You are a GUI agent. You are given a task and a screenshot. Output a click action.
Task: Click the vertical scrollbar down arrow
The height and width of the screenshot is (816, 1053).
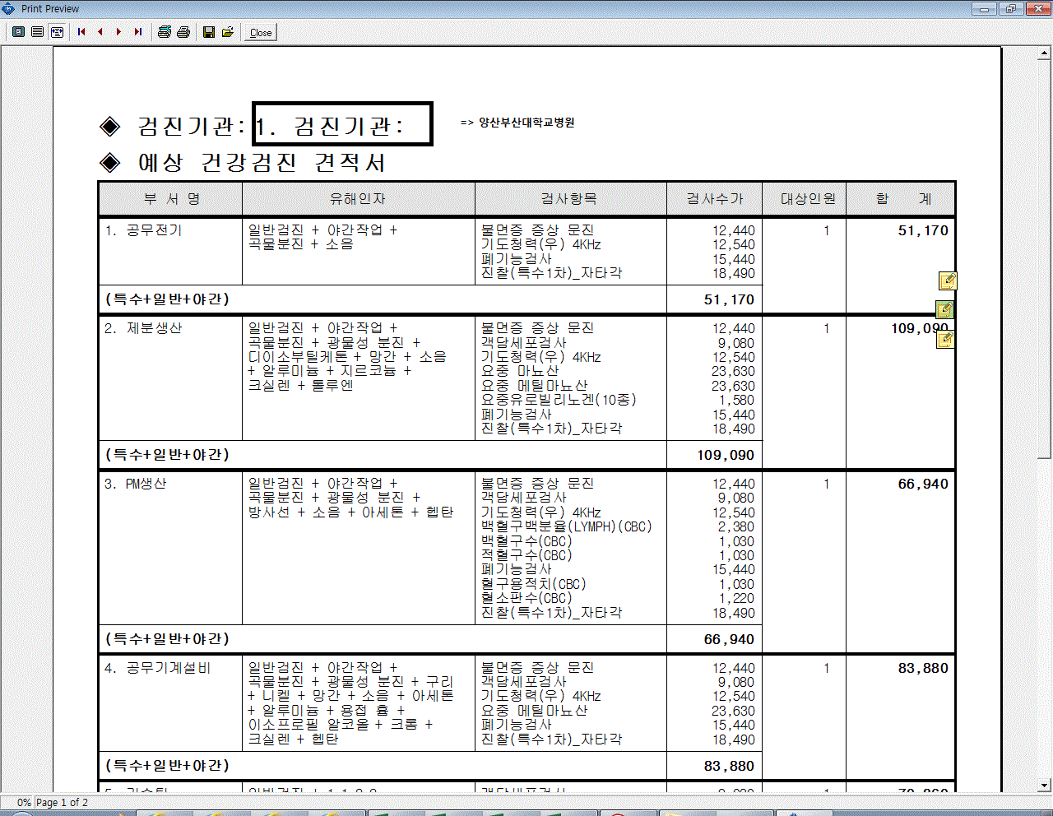1045,786
